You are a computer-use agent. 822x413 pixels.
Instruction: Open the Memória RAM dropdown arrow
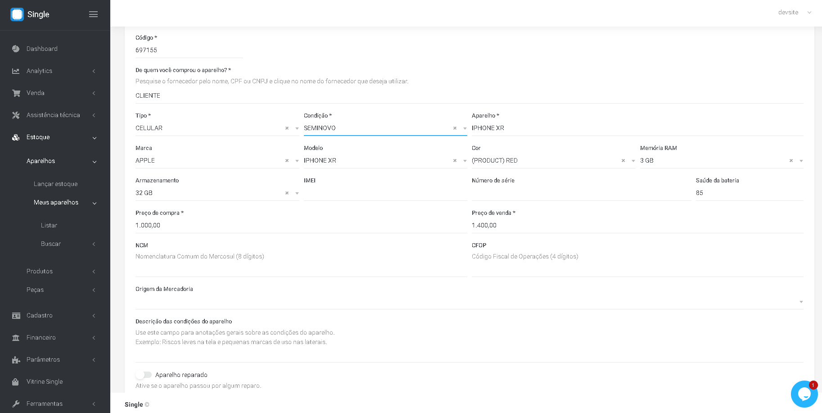[801, 161]
